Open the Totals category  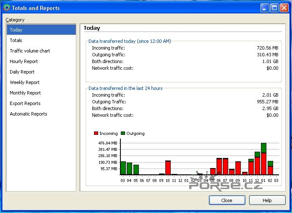coord(16,40)
